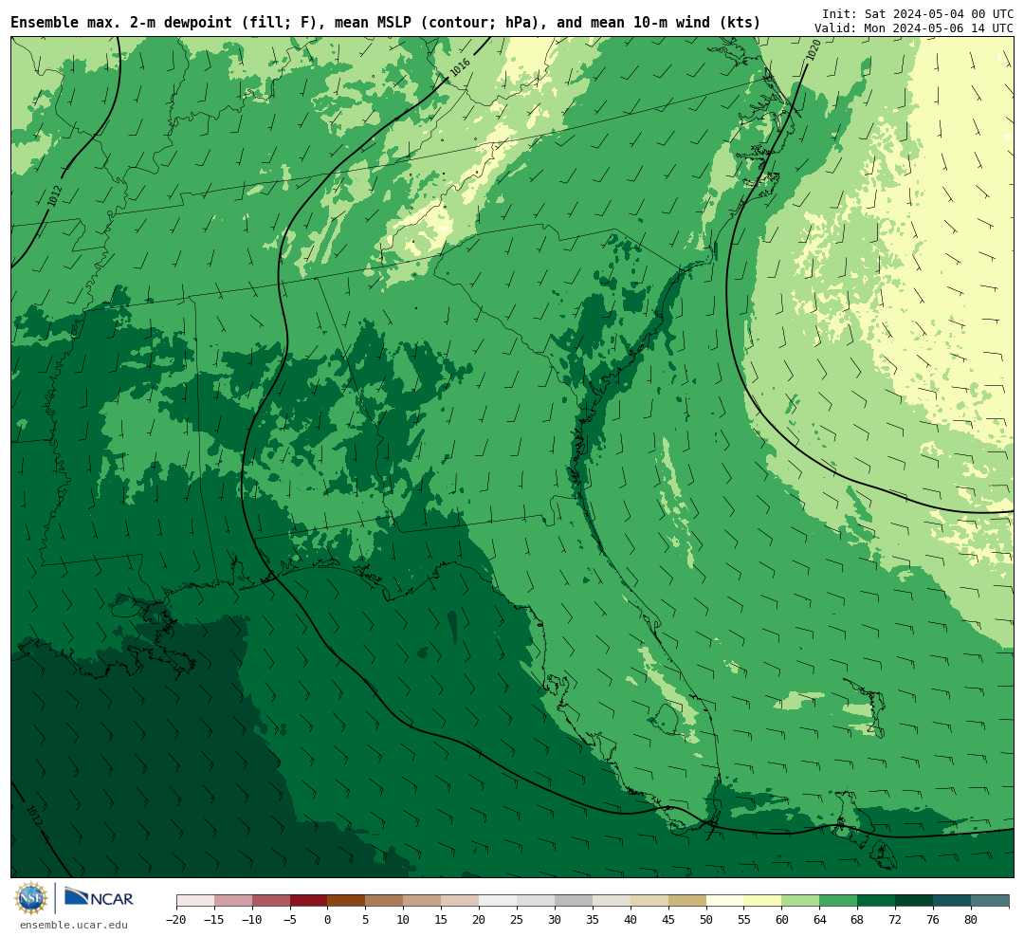
Task: Click the colorbar tick label 50
Action: tap(706, 919)
